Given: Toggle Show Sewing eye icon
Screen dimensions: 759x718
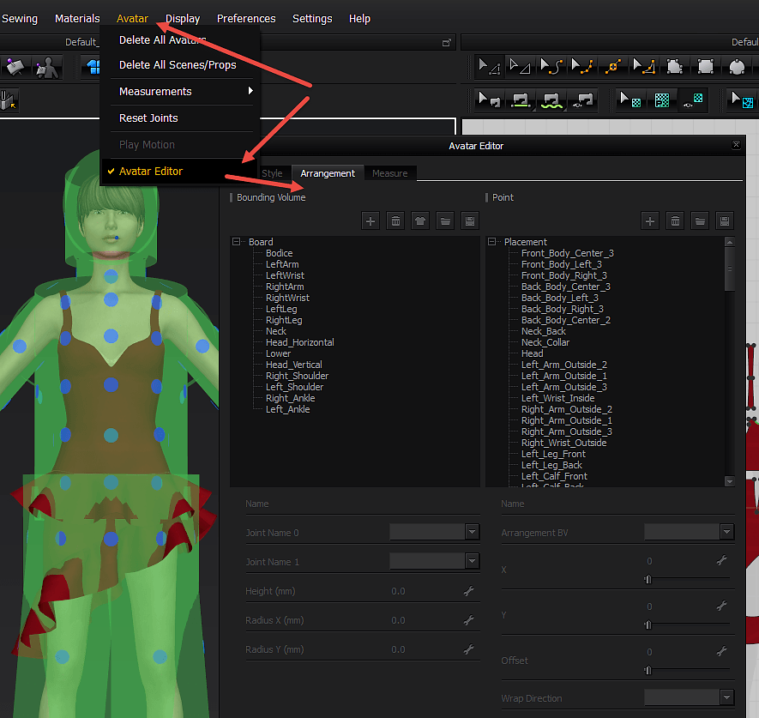Looking at the screenshot, I should (x=583, y=100).
